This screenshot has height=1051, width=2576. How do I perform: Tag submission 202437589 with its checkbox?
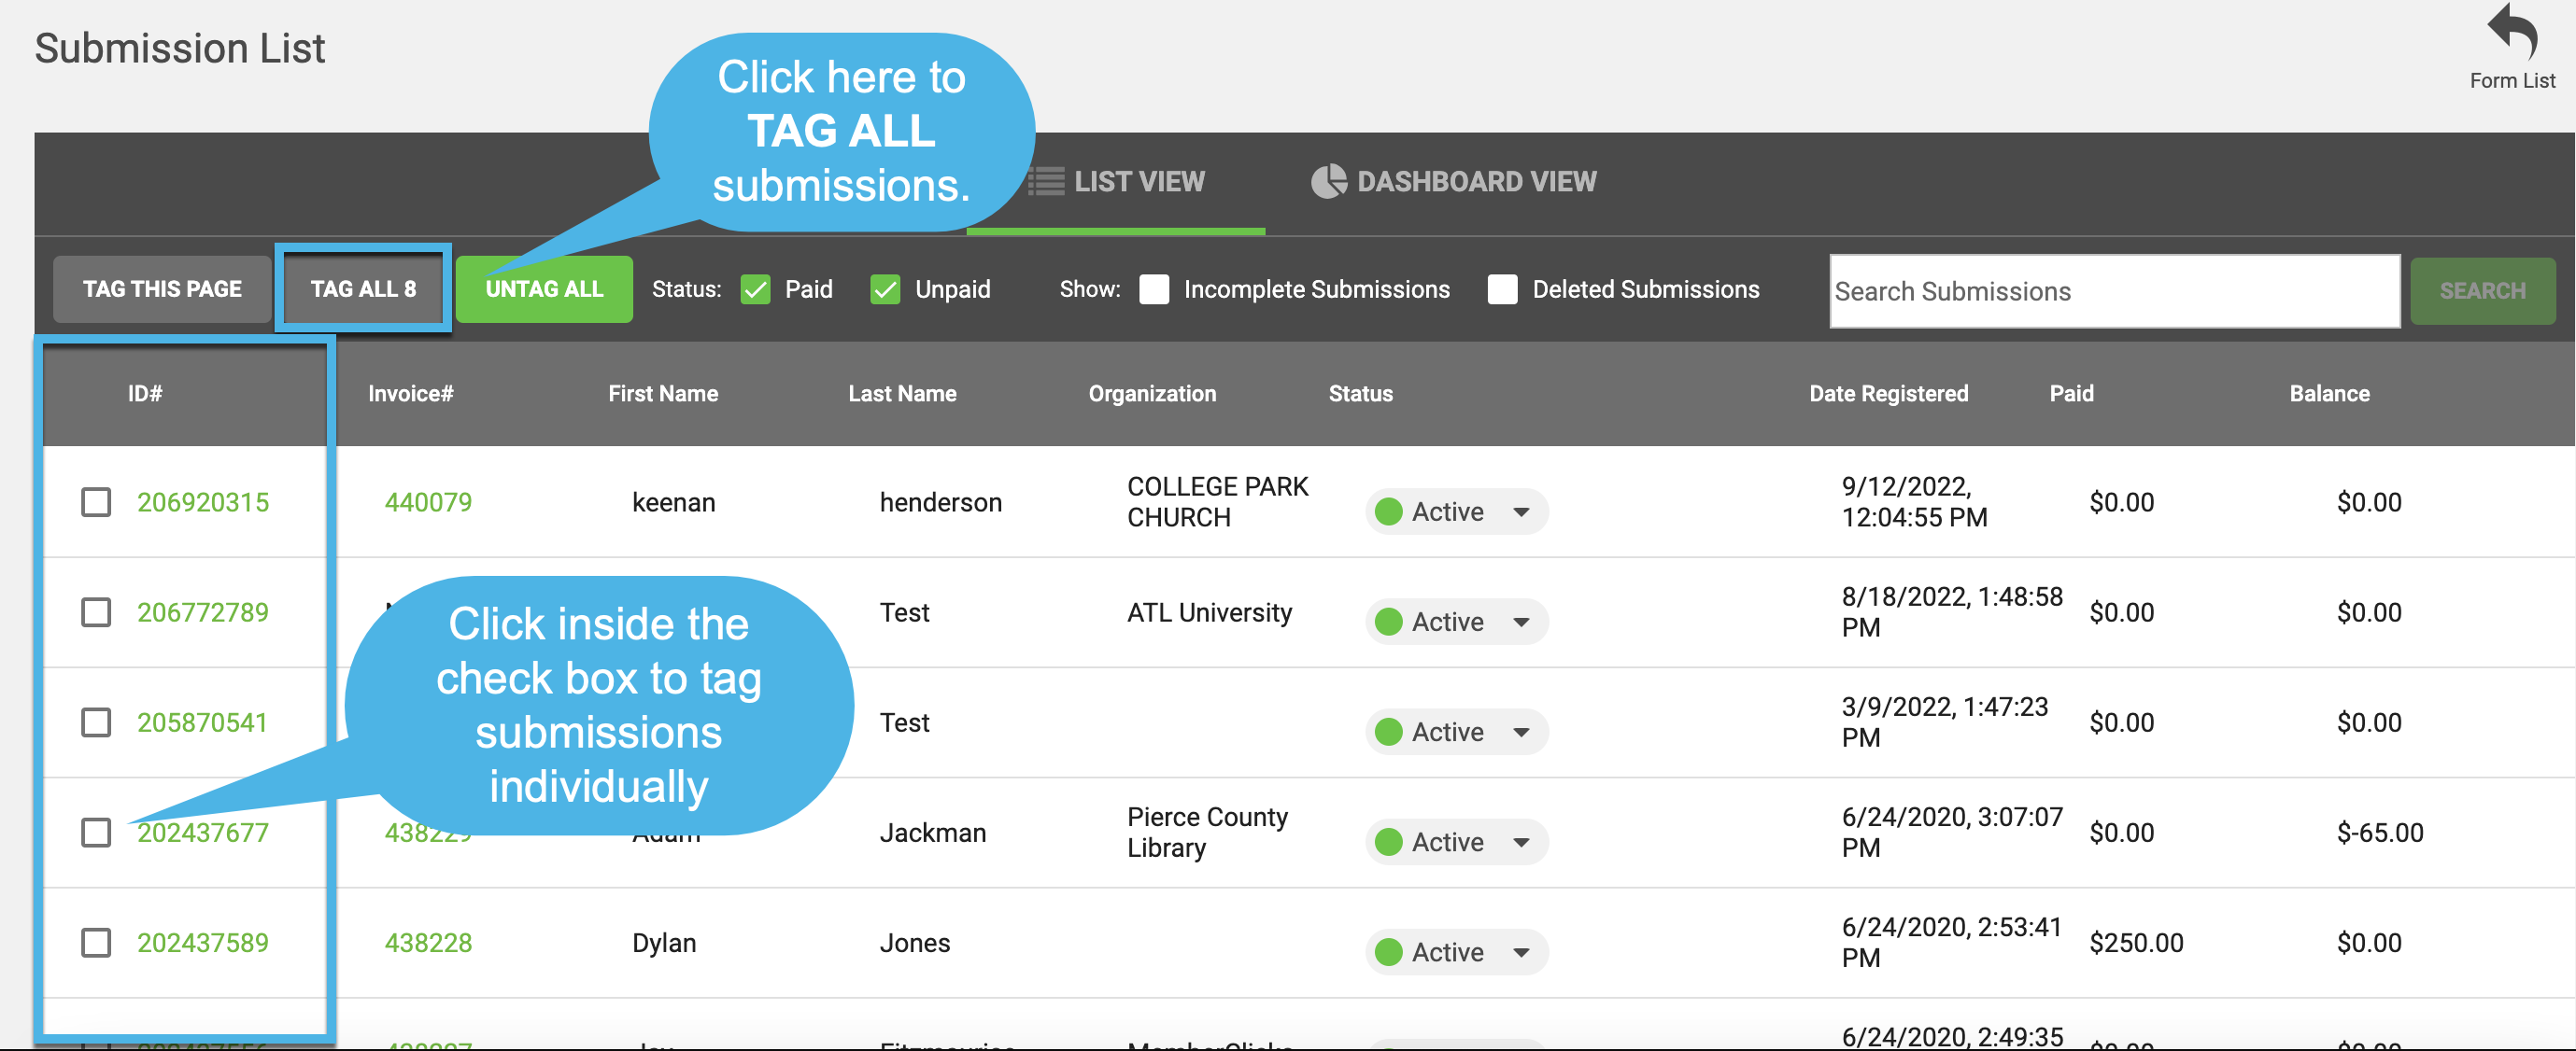pyautogui.click(x=96, y=942)
